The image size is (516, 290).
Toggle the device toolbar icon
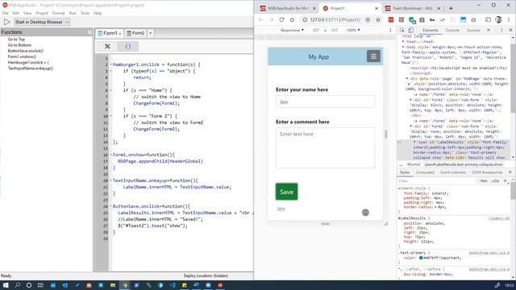pyautogui.click(x=410, y=31)
